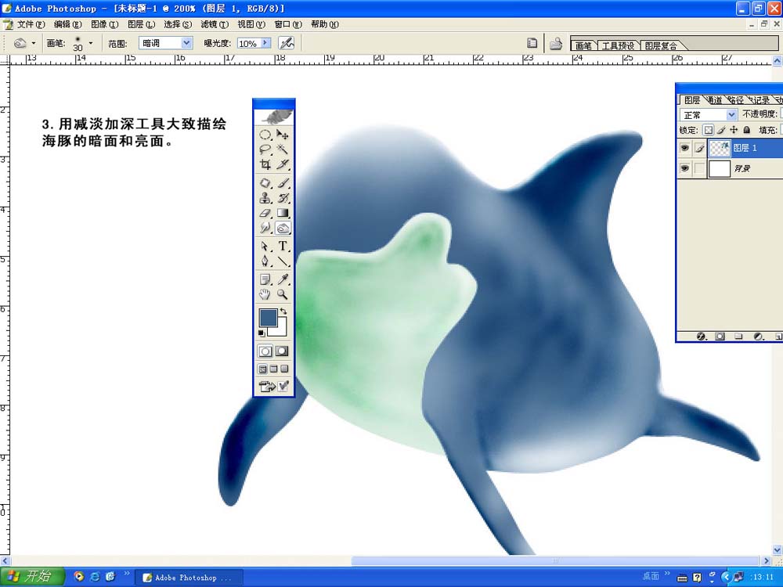The image size is (783, 587).
Task: Open the 图层 (Layer) menu
Action: click(x=141, y=24)
